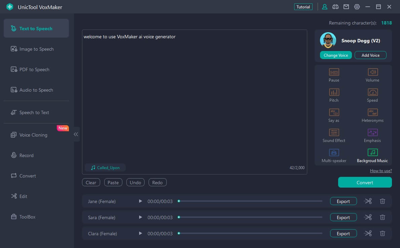
Task: Play the Sara (Female) audio
Action: tap(140, 217)
